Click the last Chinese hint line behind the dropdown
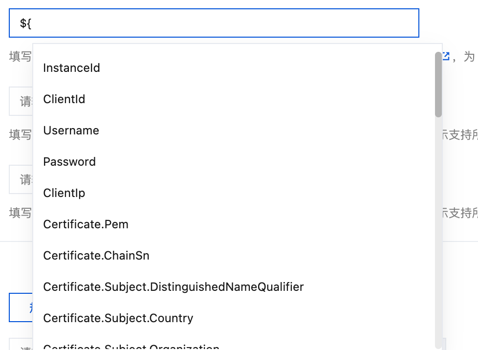Image resolution: width=478 pixels, height=350 pixels. pos(21,213)
